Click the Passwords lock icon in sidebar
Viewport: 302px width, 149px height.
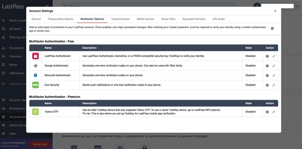[4, 48]
